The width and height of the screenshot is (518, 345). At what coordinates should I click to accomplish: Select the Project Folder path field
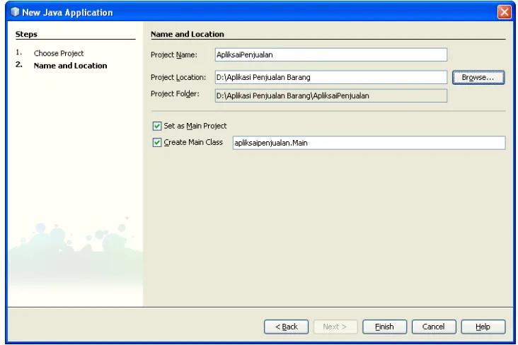click(331, 95)
